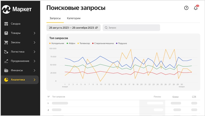This screenshot has width=205, height=116.
Task: Click the Топ запросов table column header
Action: (x=59, y=97)
